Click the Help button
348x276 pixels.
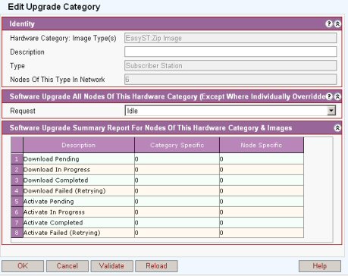click(320, 266)
